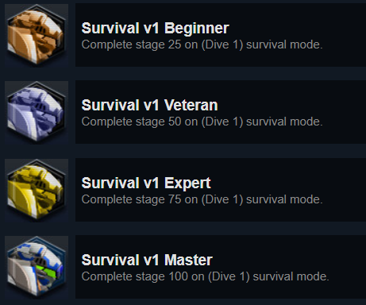Click the silver-blue Survival v1 Veteran helmet icon
Image resolution: width=366 pixels, height=305 pixels.
(x=37, y=113)
